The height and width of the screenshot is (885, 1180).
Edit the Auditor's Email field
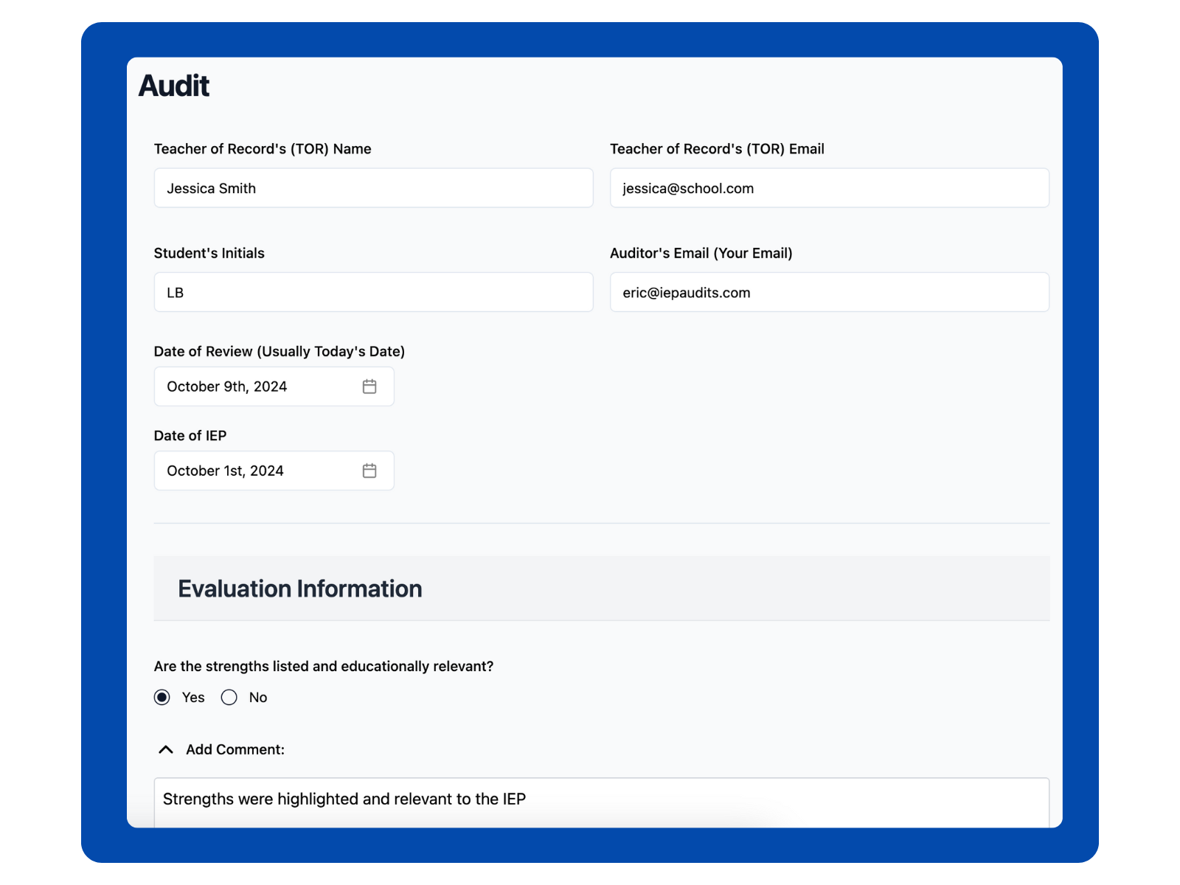click(830, 292)
